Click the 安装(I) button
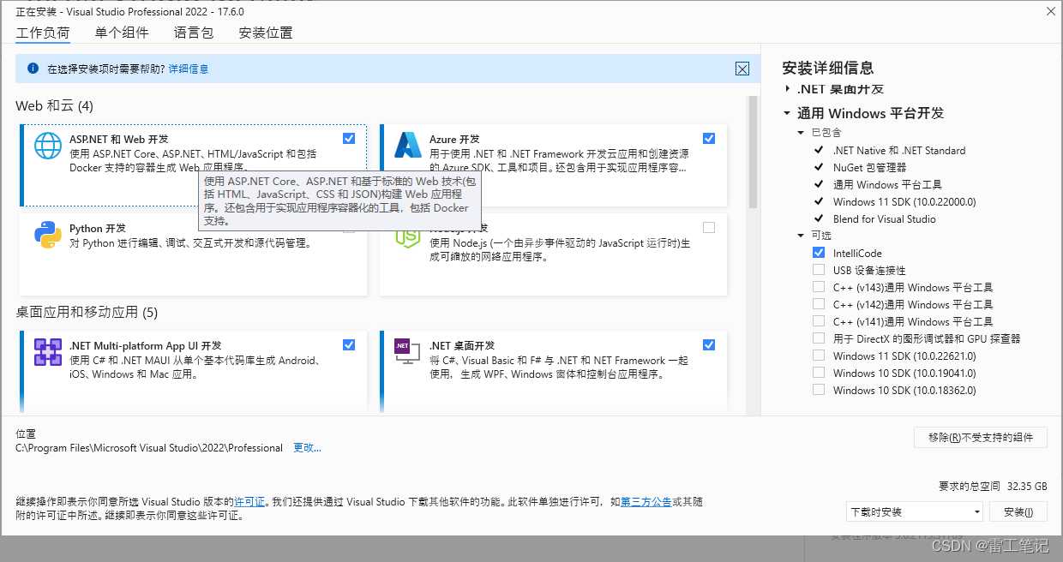 [1018, 511]
